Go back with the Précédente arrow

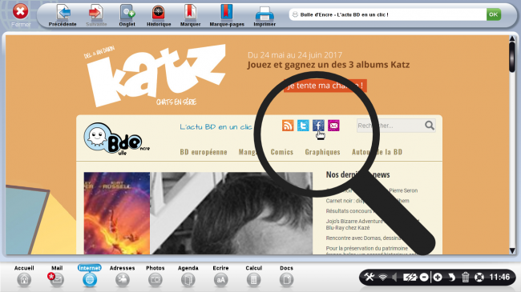click(63, 15)
